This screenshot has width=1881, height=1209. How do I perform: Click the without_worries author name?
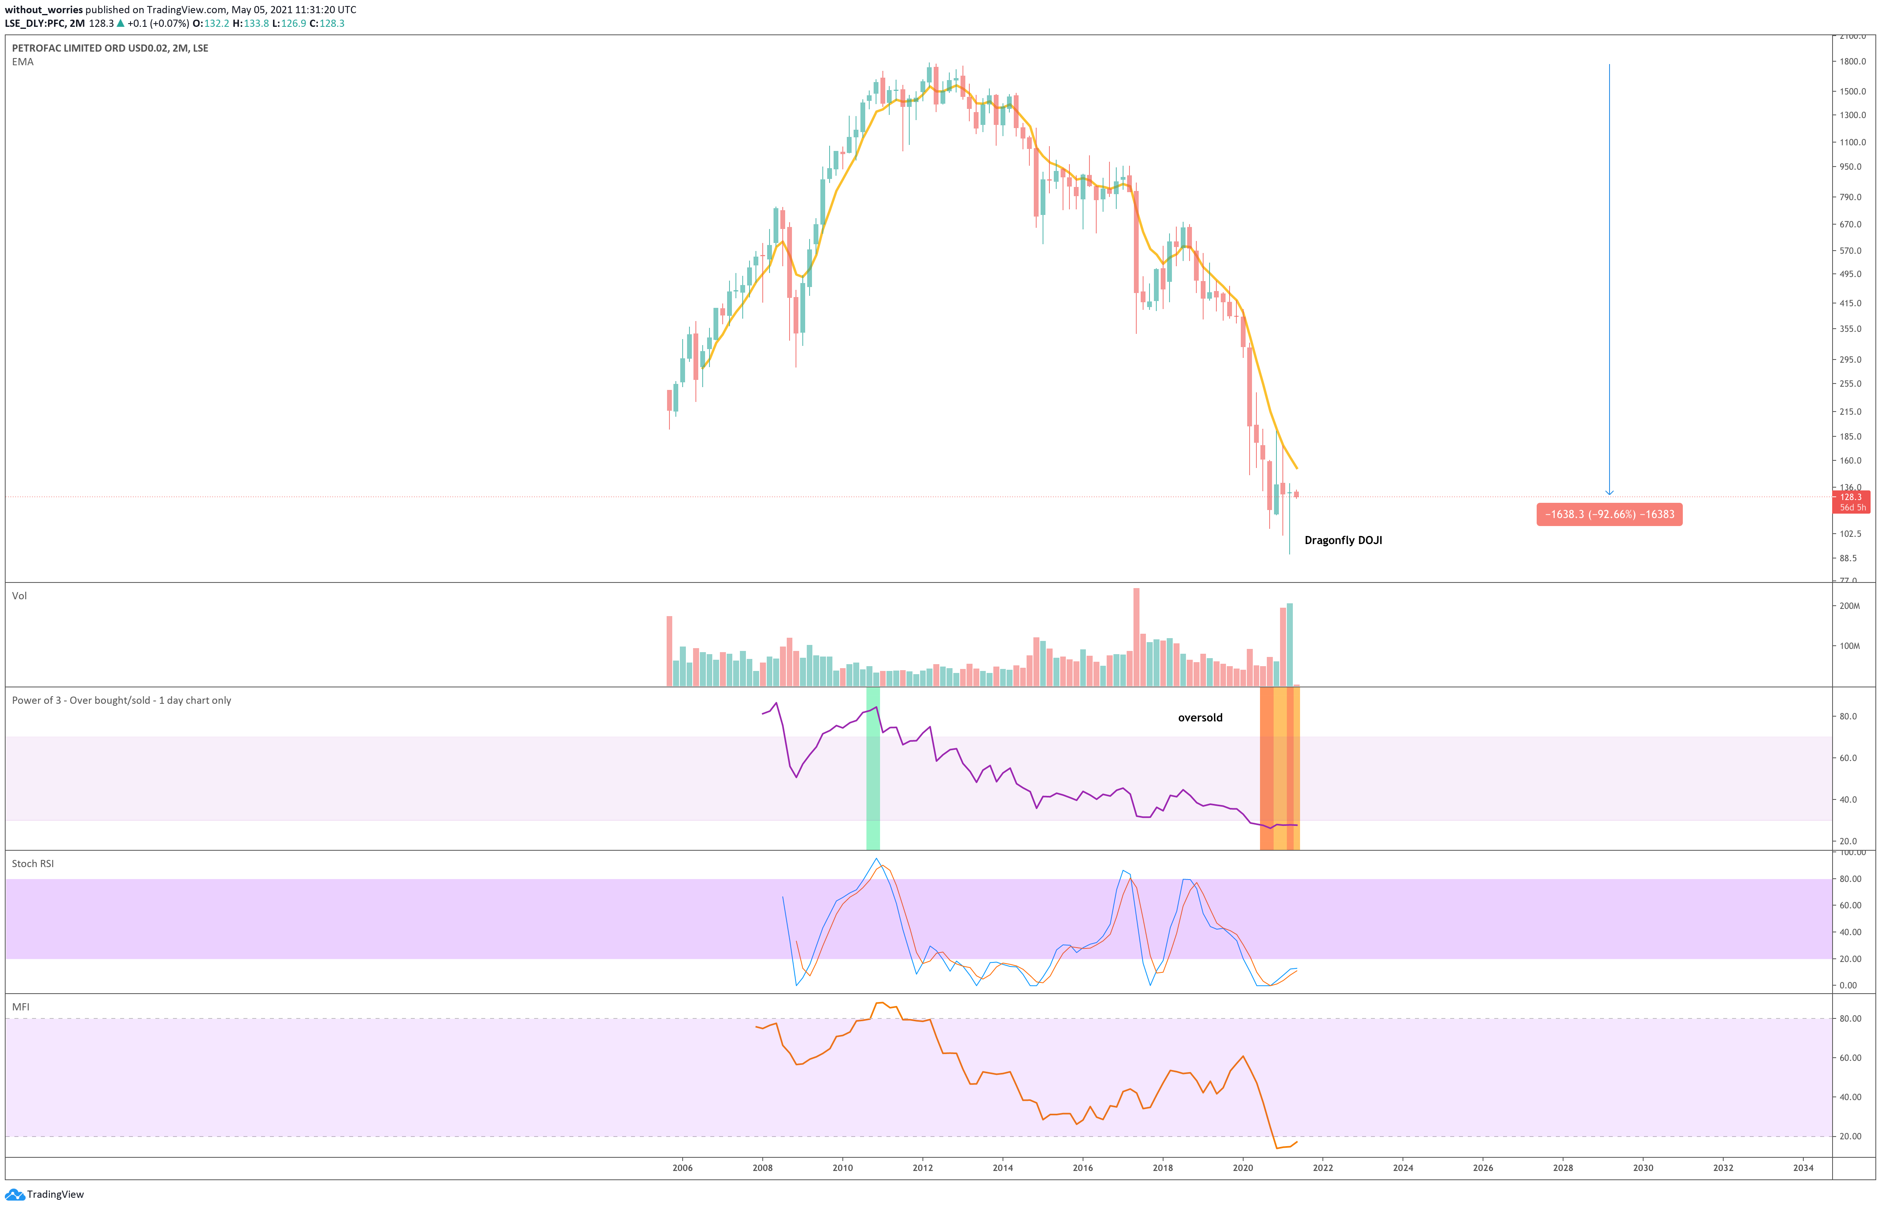pyautogui.click(x=44, y=10)
